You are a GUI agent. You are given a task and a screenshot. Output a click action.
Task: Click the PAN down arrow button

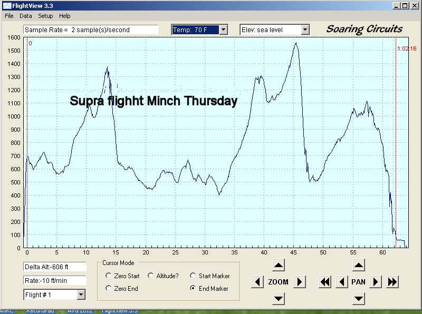[x=359, y=298]
